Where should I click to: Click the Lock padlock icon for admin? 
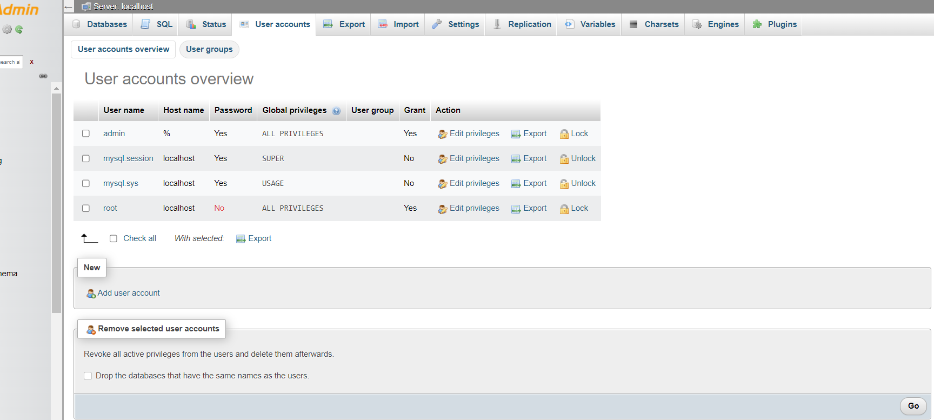pos(564,134)
